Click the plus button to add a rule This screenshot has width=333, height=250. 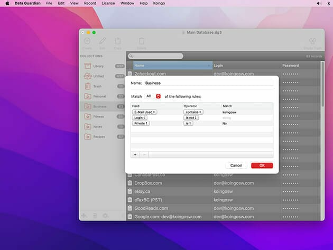[x=135, y=154]
